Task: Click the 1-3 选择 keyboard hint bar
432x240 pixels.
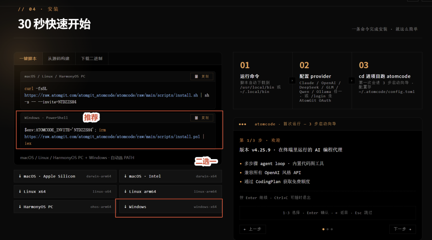Action: [328, 213]
